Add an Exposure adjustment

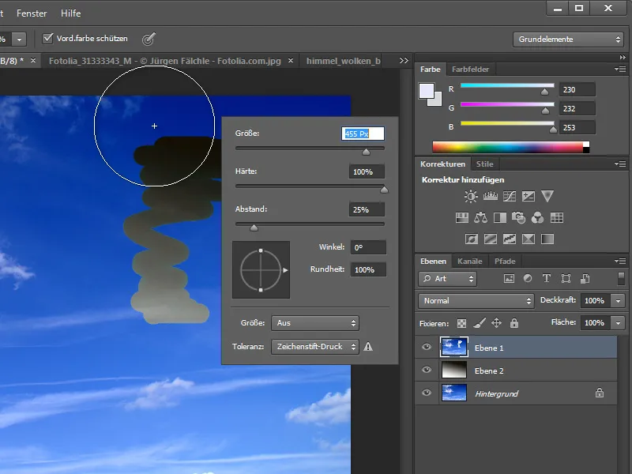(x=528, y=196)
